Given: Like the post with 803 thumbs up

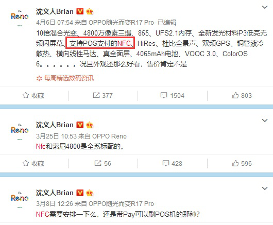Looking at the screenshot, I should coord(242,96).
